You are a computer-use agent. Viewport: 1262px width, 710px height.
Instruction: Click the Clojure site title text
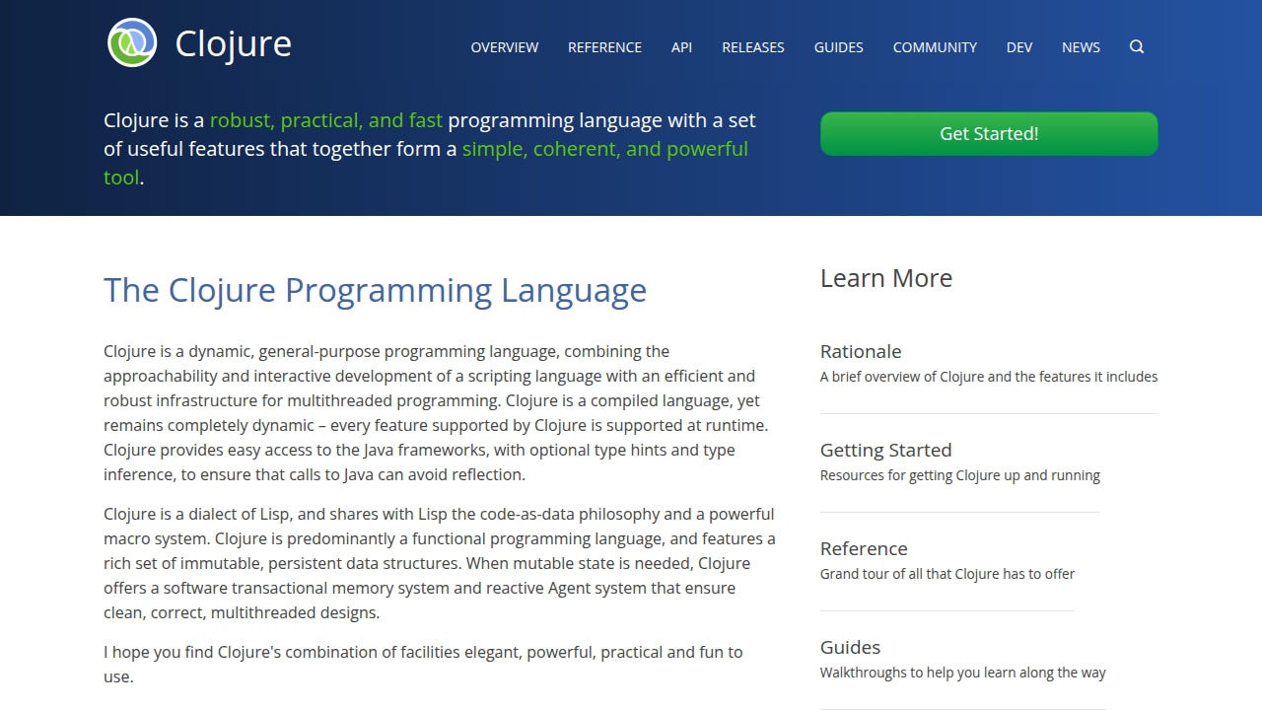point(233,43)
